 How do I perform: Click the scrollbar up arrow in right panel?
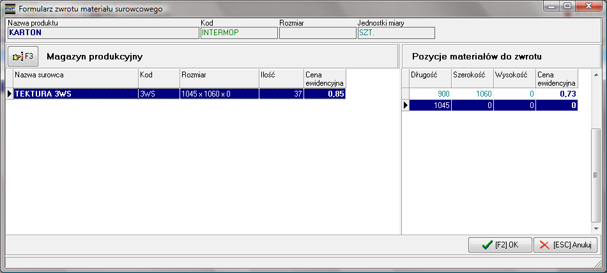pos(595,75)
